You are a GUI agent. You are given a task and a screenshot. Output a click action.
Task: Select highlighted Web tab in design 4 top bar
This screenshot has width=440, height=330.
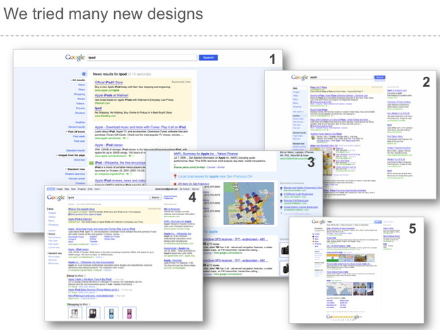[51, 189]
